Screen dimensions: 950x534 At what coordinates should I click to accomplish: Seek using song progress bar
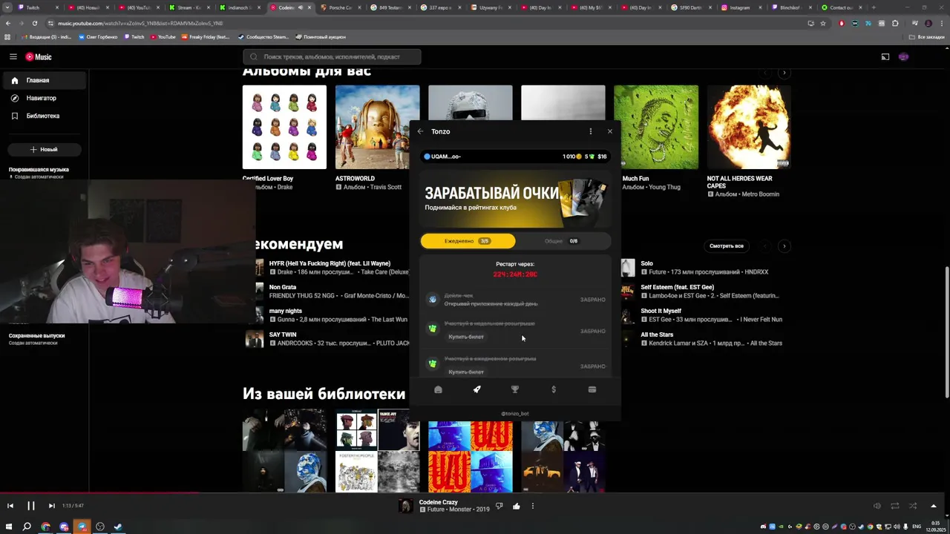[x=475, y=492]
